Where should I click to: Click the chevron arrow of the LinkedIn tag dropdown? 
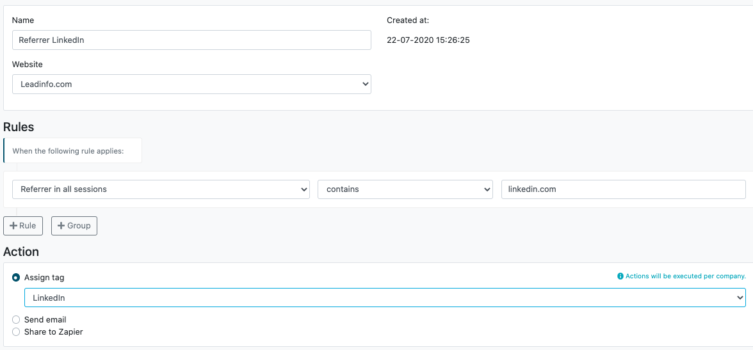coord(740,298)
